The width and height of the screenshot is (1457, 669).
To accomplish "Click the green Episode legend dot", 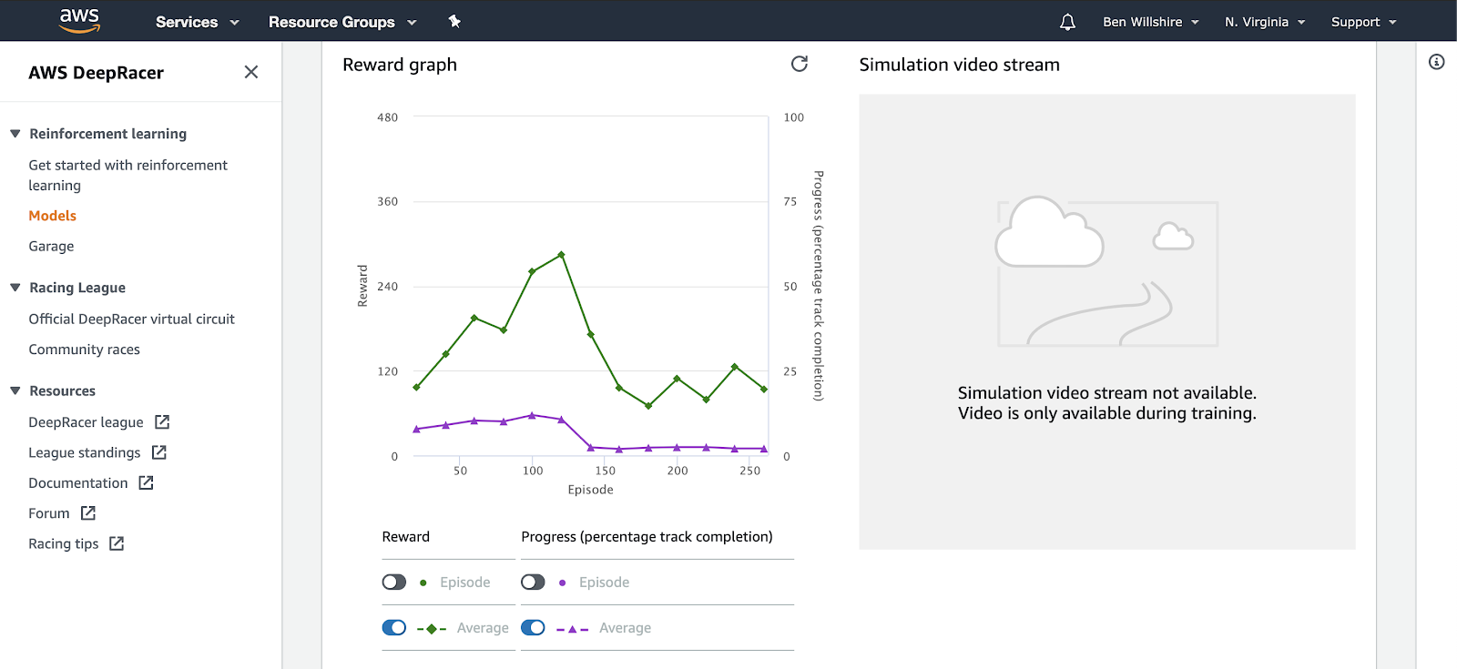I will (423, 583).
